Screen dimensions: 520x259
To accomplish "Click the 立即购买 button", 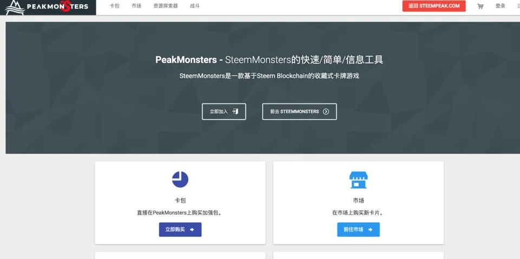I will pos(180,230).
